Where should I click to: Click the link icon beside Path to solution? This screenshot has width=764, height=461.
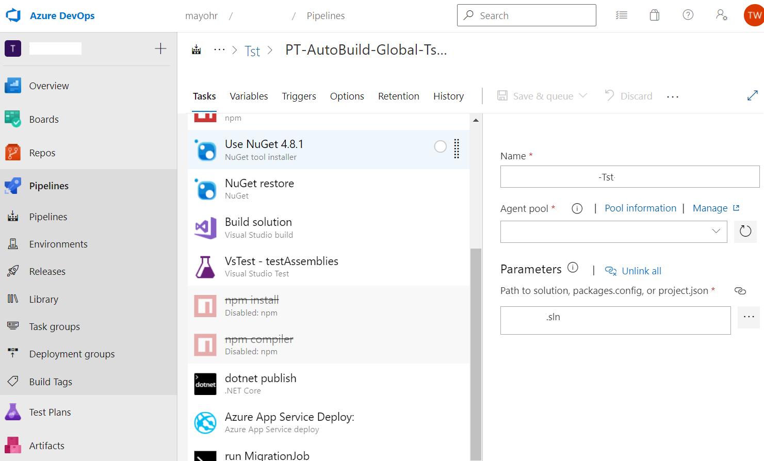point(740,291)
